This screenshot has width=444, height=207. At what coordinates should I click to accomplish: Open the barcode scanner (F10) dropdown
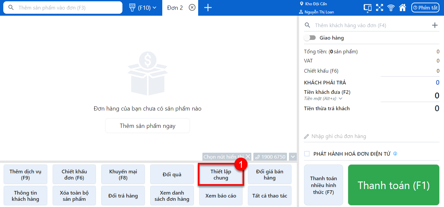coord(143,8)
